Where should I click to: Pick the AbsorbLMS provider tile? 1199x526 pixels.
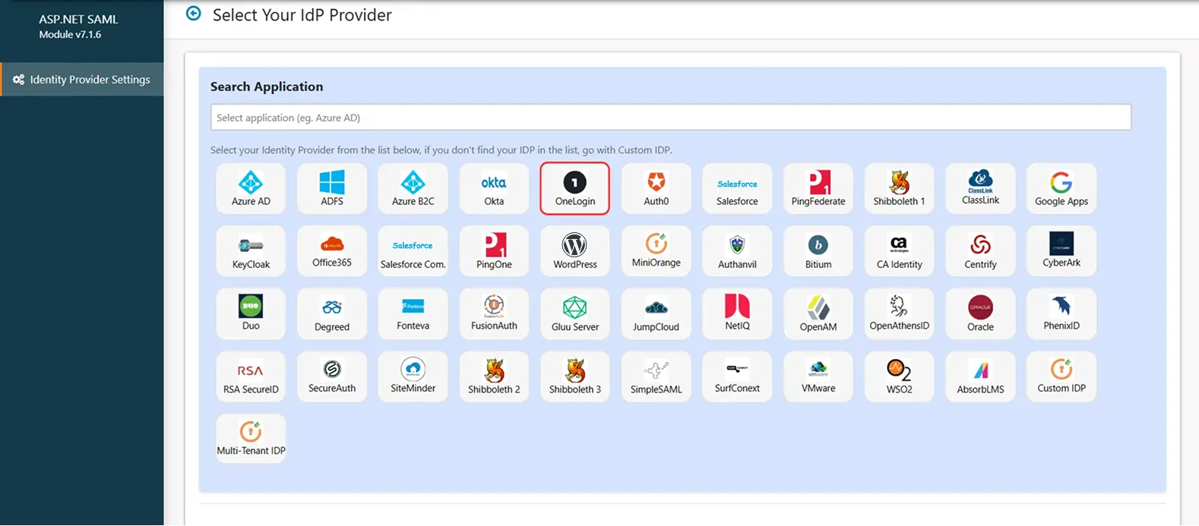(x=980, y=376)
